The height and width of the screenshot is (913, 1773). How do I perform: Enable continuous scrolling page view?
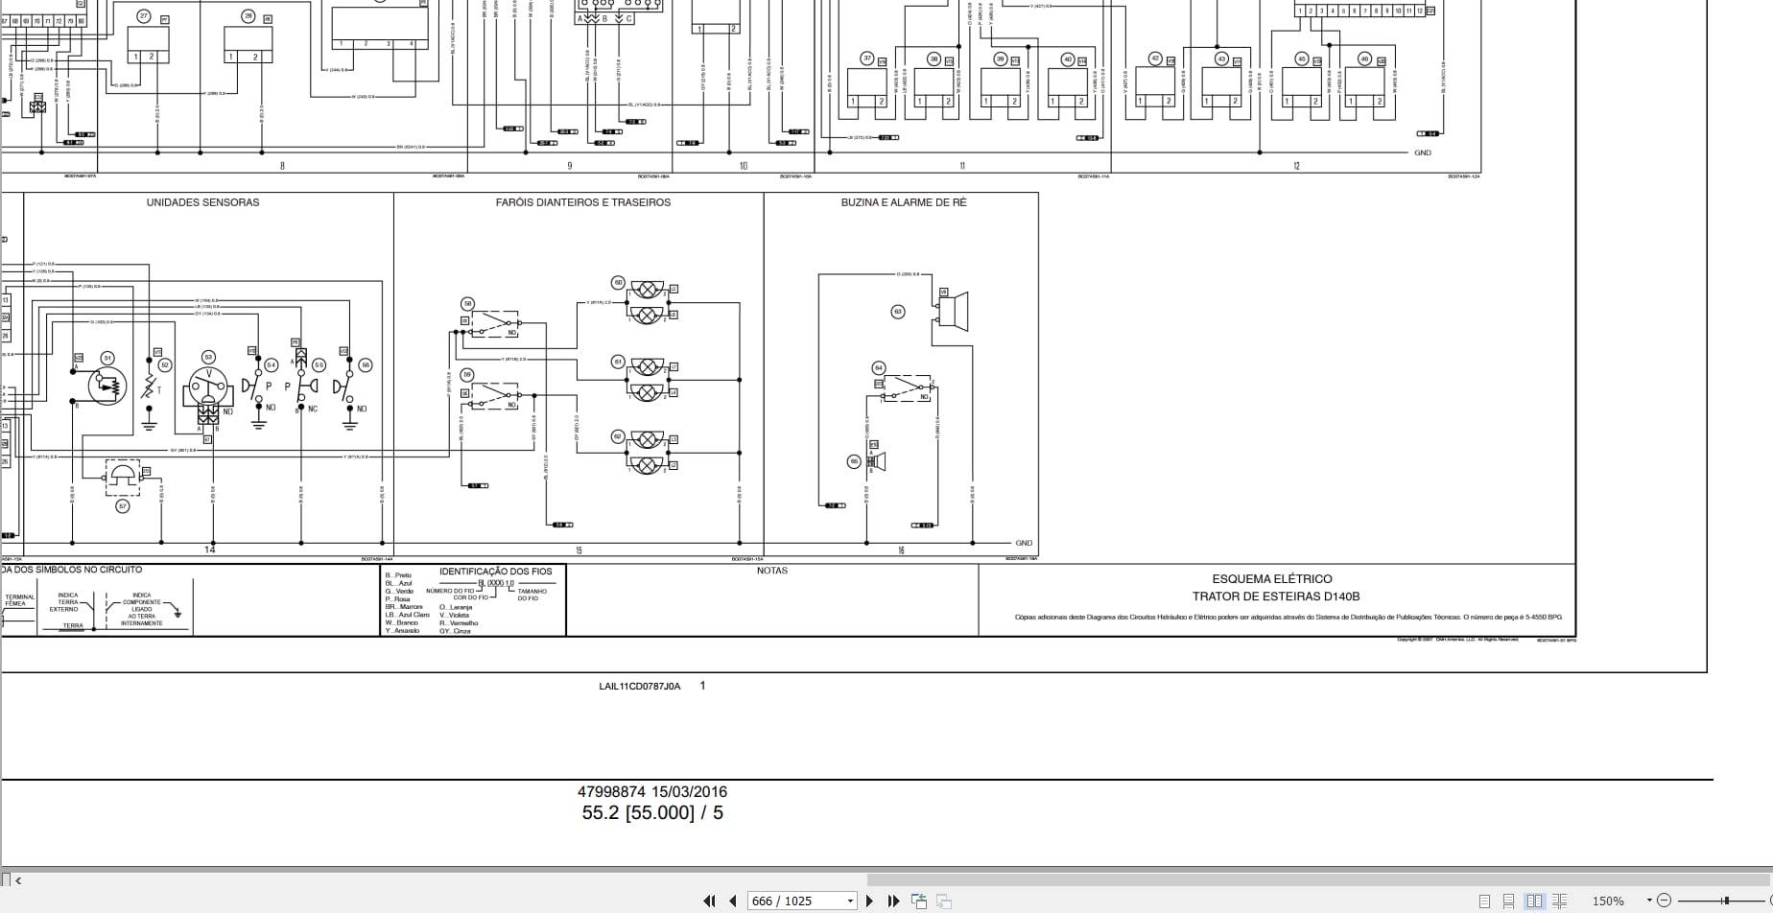tap(1509, 901)
